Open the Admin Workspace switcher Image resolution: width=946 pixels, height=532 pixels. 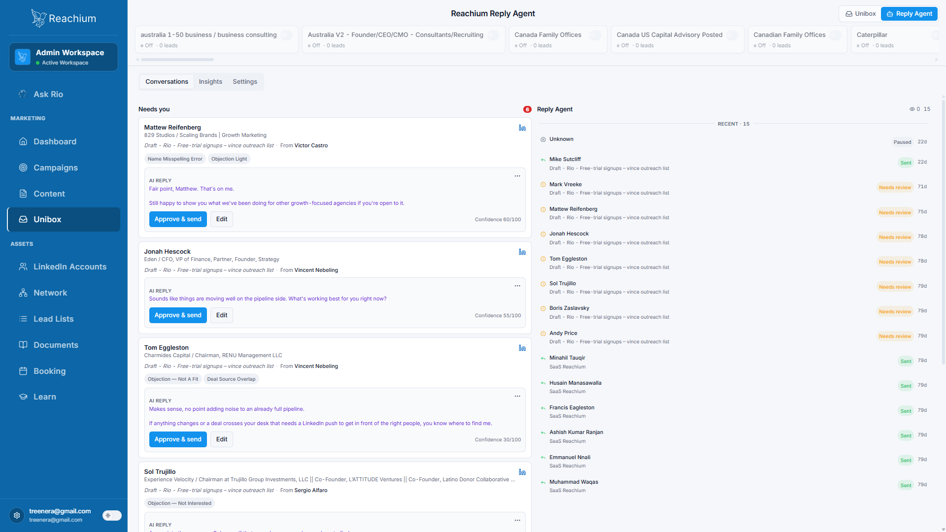[64, 57]
